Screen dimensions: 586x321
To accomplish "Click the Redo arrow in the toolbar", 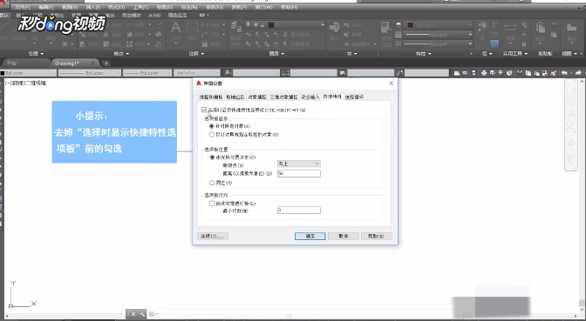I will [578, 73].
